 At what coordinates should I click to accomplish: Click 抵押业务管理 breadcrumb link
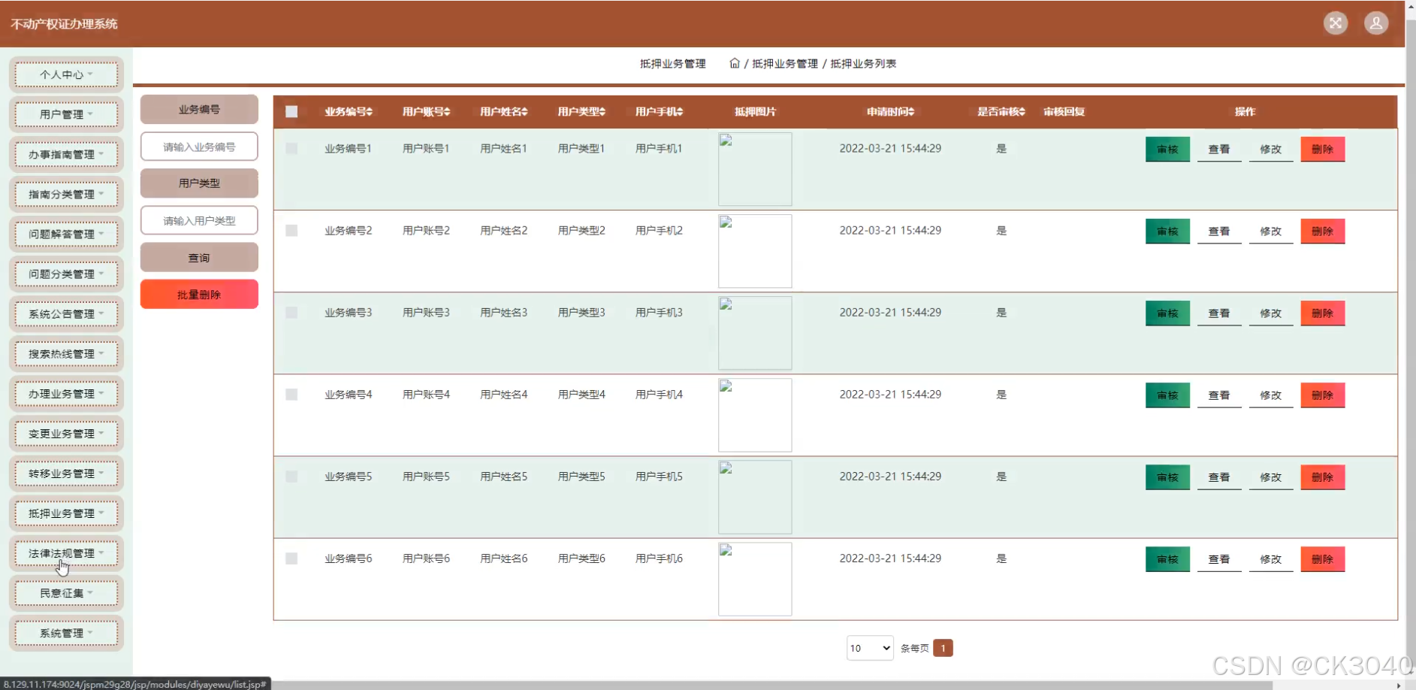pos(785,64)
